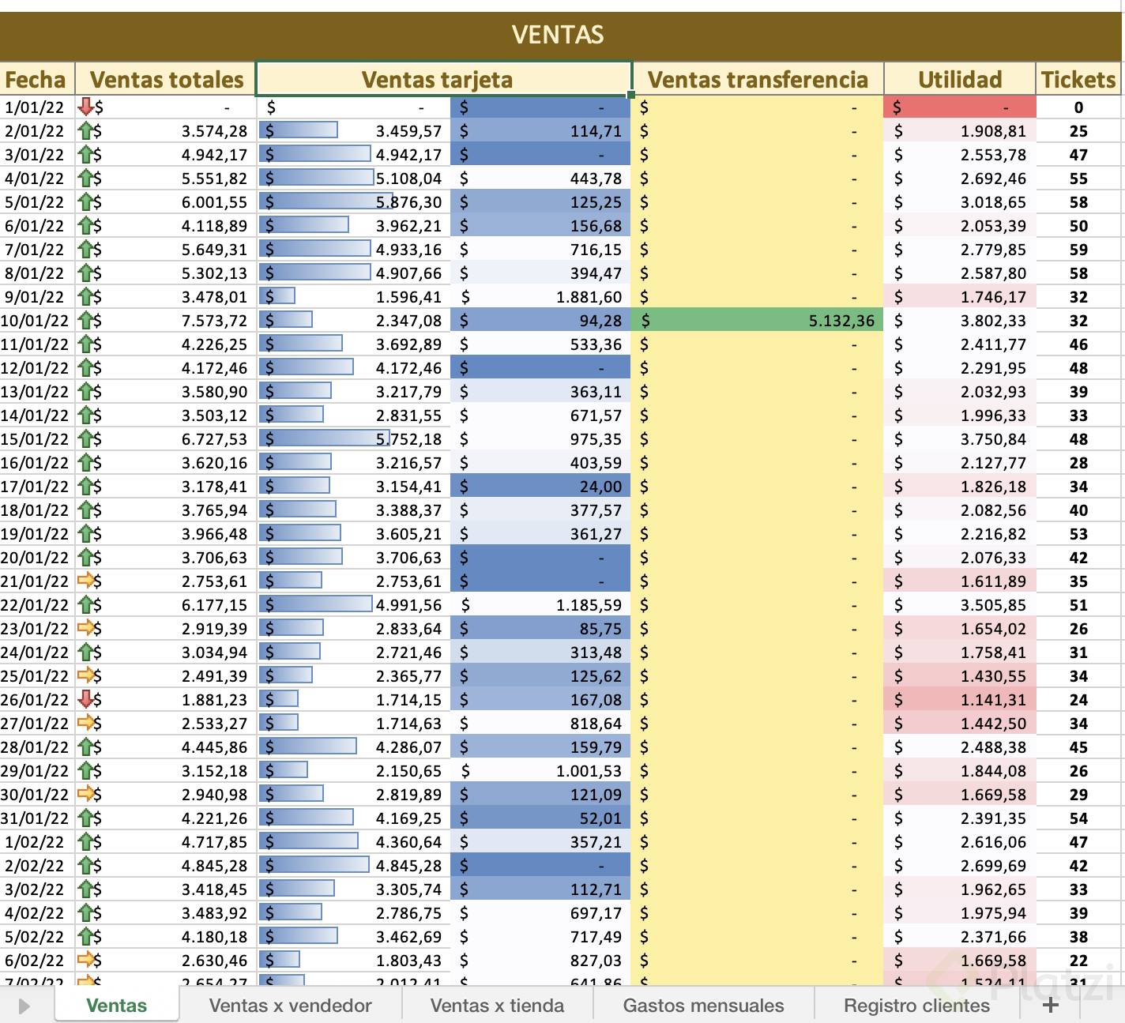
Task: Select the Ventas totales header cell
Action: pyautogui.click(x=166, y=79)
